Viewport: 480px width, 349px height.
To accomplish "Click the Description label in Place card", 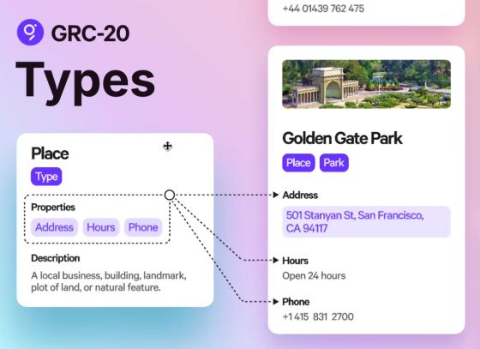I will tap(56, 258).
